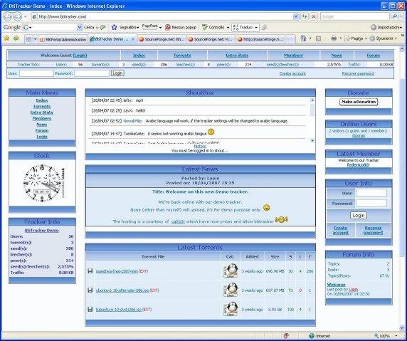Click the browser address bar
Image resolution: width=407 pixels, height=341 pixels.
pyautogui.click(x=162, y=16)
